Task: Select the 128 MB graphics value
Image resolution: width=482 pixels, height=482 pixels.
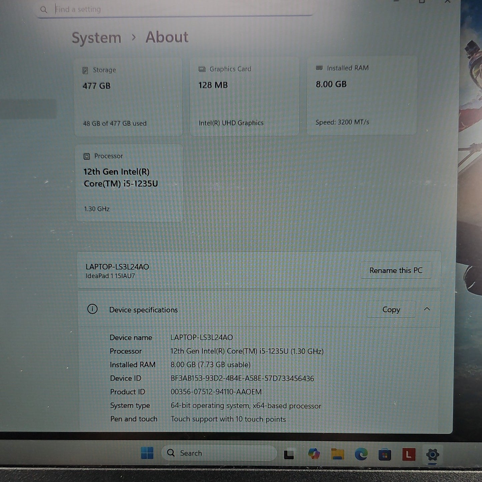Action: (213, 85)
